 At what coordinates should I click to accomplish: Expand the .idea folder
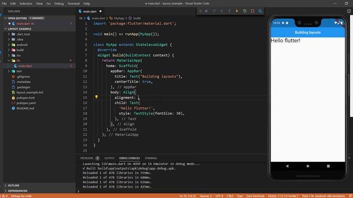(x=20, y=40)
